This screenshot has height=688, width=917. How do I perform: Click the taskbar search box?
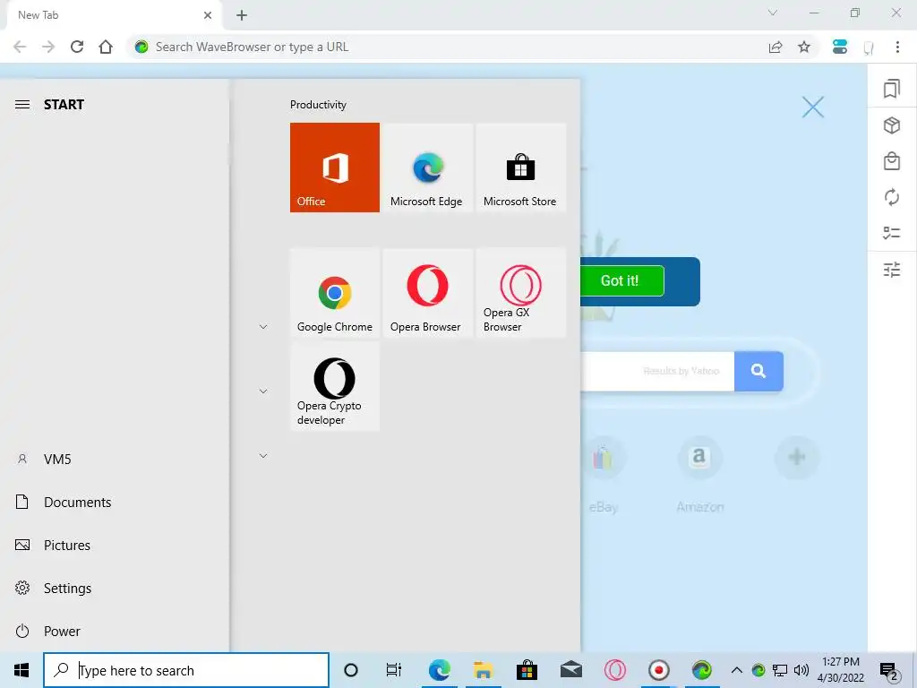click(186, 670)
